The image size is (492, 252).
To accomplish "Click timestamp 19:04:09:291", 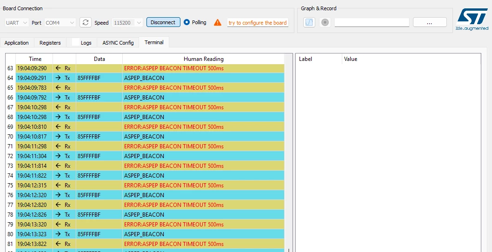I will (32, 78).
